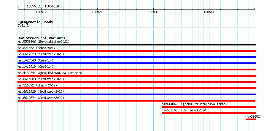
Task: Click the red nsv6615003 variant bar
Action: (x=136, y=82)
